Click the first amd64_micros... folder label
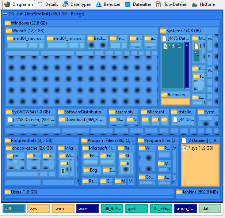The image size is (225, 218). pyautogui.click(x=29, y=38)
